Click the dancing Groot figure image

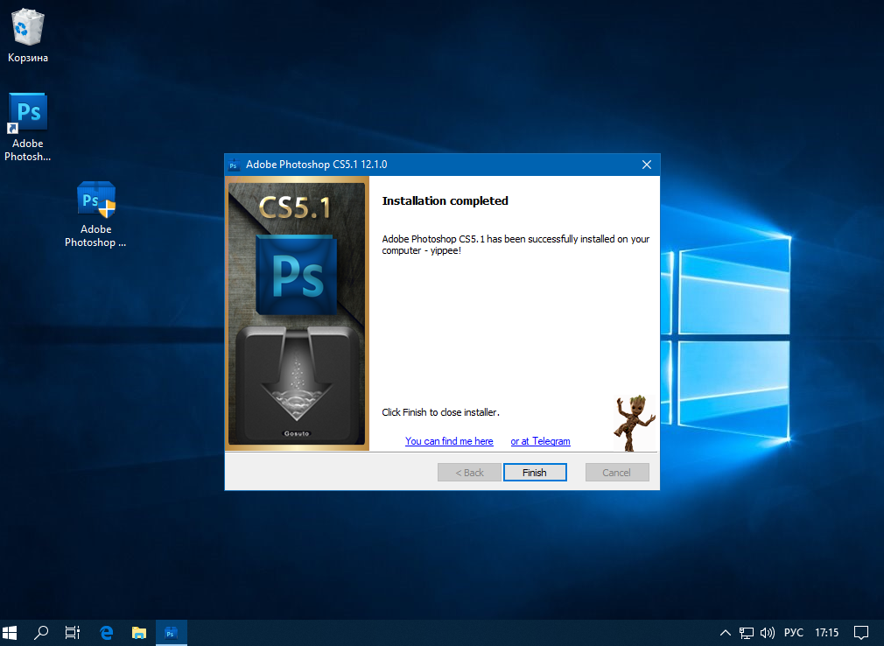click(635, 423)
